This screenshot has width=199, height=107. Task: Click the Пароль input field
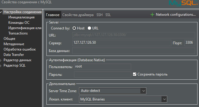point(103,74)
